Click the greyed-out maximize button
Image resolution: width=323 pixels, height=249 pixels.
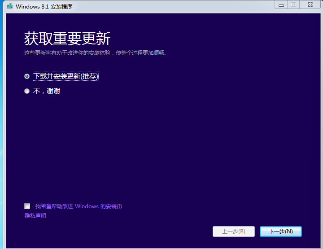293,4
